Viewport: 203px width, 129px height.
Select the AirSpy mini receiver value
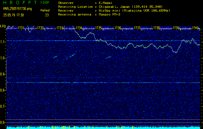pos(134,10)
